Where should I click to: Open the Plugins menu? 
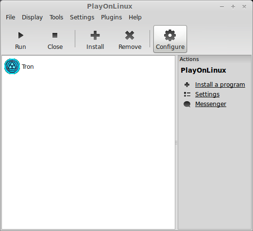point(111,17)
